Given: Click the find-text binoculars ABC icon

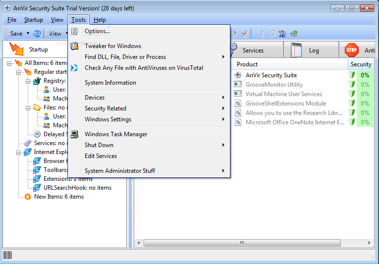Looking at the screenshot, I should point(282,34).
